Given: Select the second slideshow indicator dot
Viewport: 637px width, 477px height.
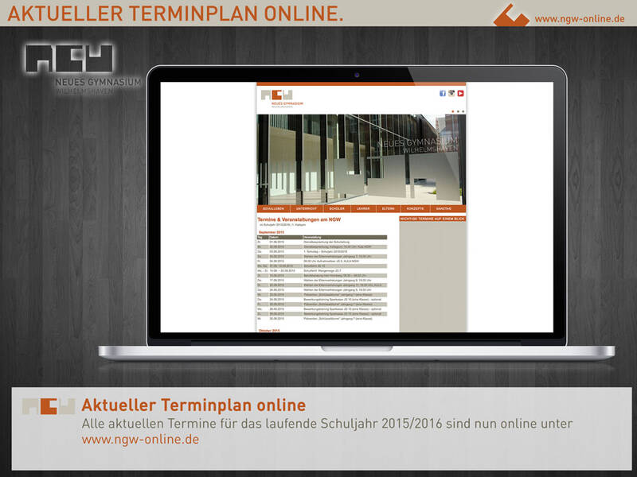Looking at the screenshot, I should tap(458, 111).
